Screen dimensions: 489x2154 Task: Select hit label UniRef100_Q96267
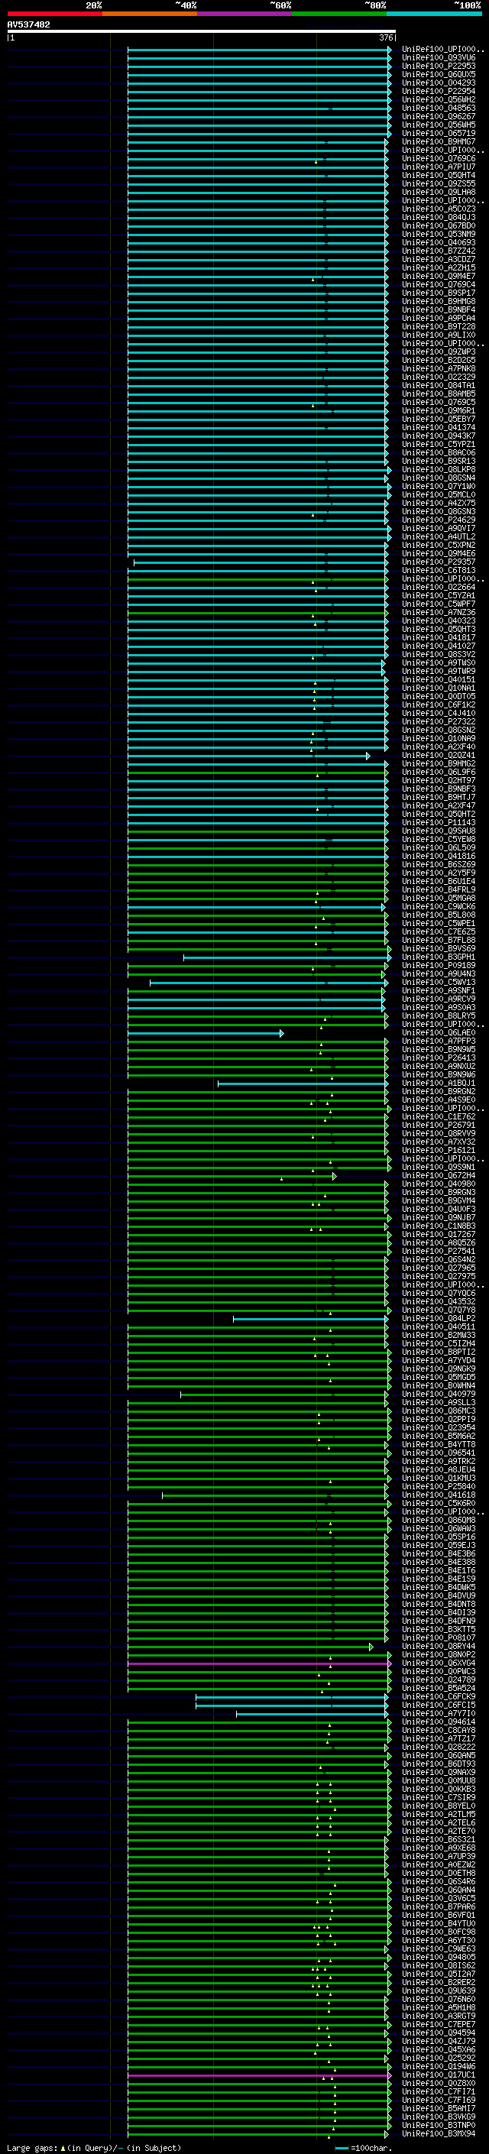[x=439, y=116]
